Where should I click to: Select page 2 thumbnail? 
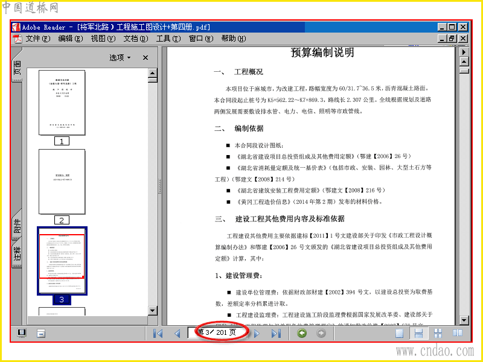(x=62, y=182)
